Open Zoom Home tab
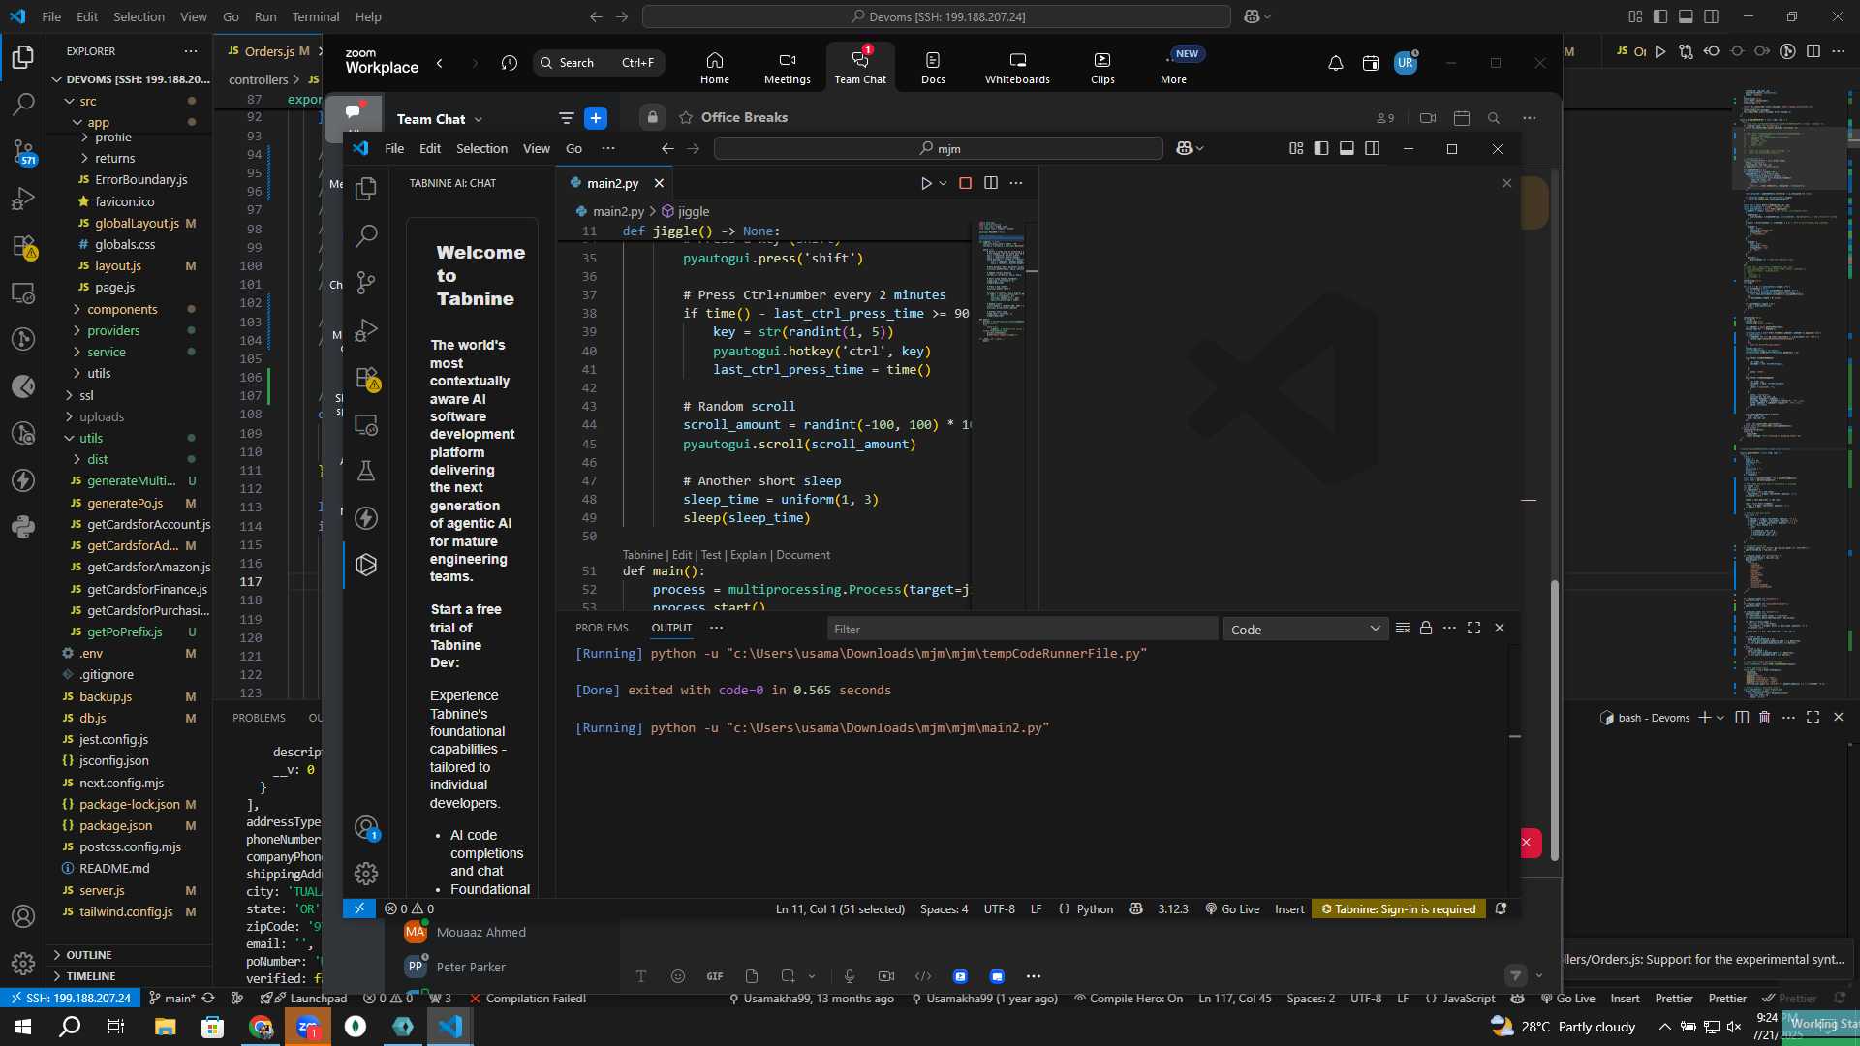Image resolution: width=1860 pixels, height=1046 pixels. pos(715,68)
